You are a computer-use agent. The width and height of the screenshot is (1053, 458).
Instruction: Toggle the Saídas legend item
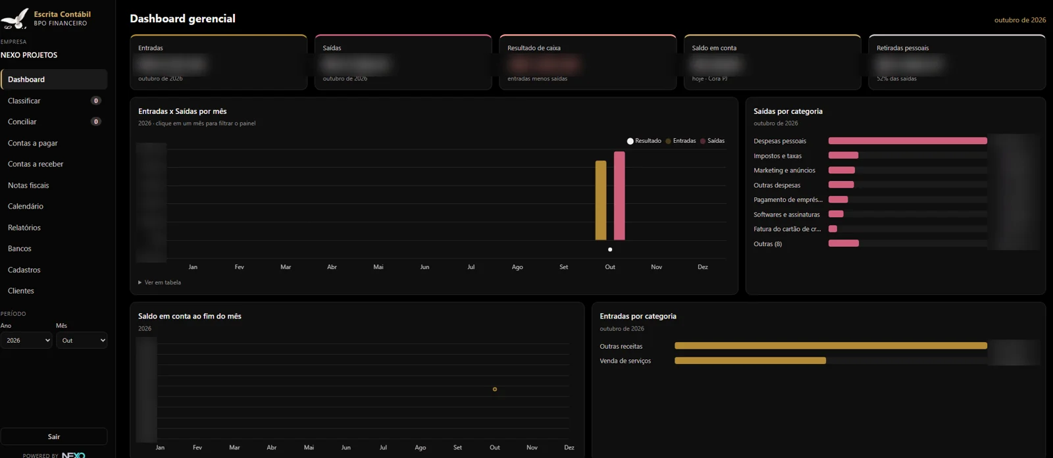pos(712,141)
